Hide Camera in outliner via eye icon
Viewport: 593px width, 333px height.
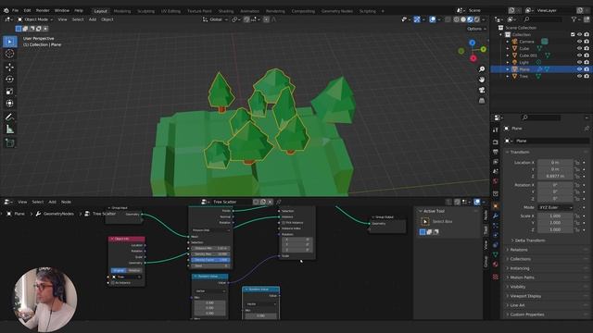click(579, 42)
